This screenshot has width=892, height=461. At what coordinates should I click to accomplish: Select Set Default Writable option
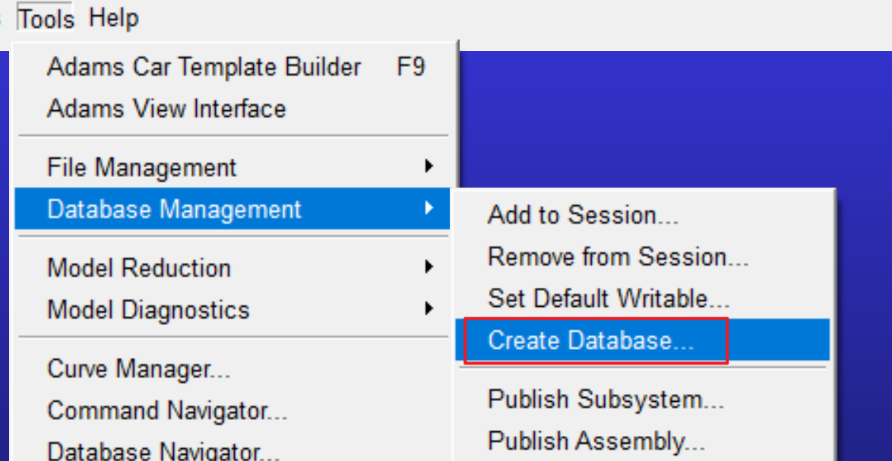(x=643, y=298)
